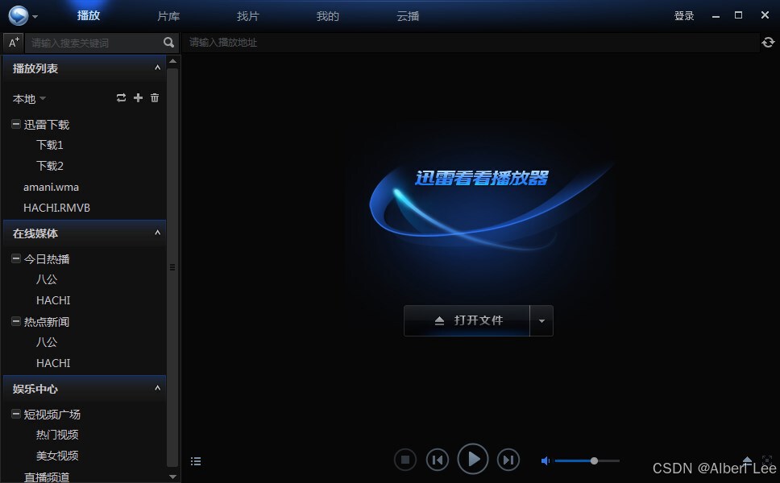Click the sidebar splitter grip handle
This screenshot has height=483, width=780.
pyautogui.click(x=172, y=267)
